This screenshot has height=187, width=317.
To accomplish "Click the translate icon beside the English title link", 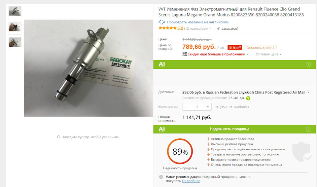I will click(161, 22).
